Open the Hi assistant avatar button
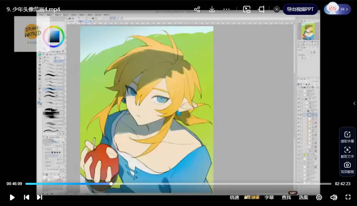The image size is (357, 206). (337, 9)
